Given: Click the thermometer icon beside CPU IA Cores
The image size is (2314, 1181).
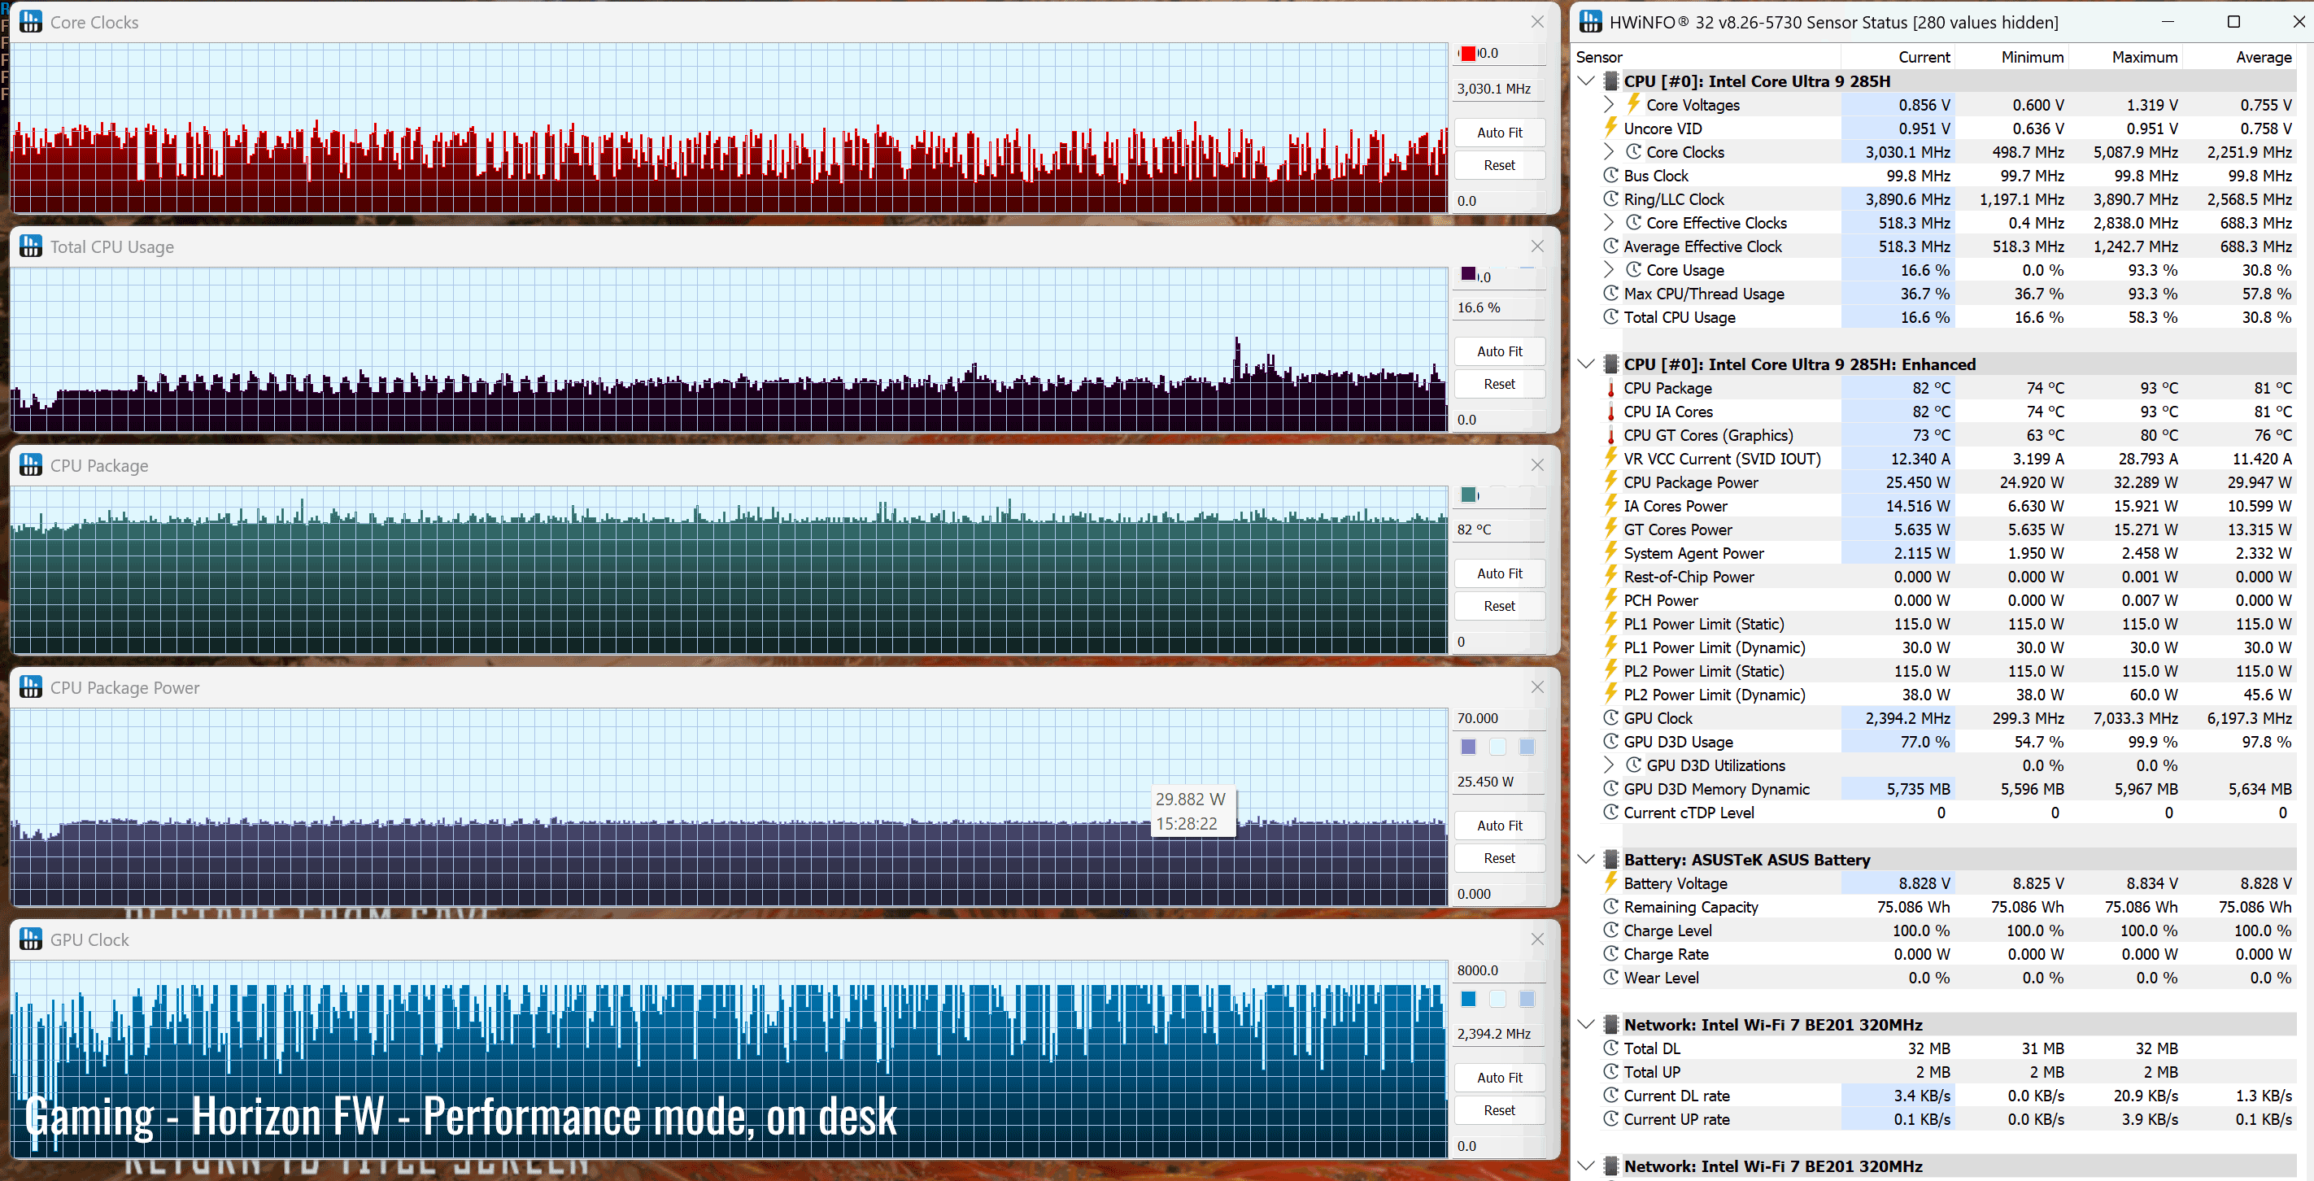Looking at the screenshot, I should 1610,412.
